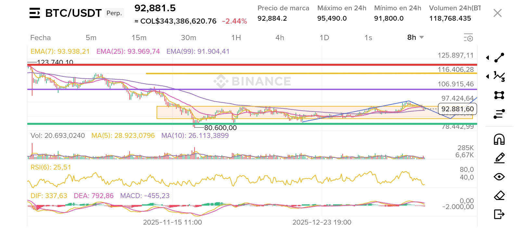The image size is (521, 233).
Task: Select the green horizontal support line
Action: click(252, 124)
